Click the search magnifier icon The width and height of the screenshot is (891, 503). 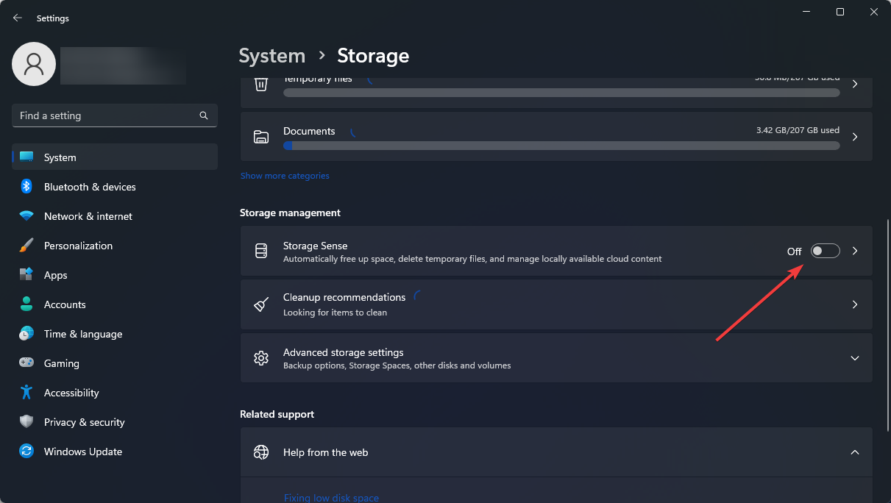(x=204, y=115)
